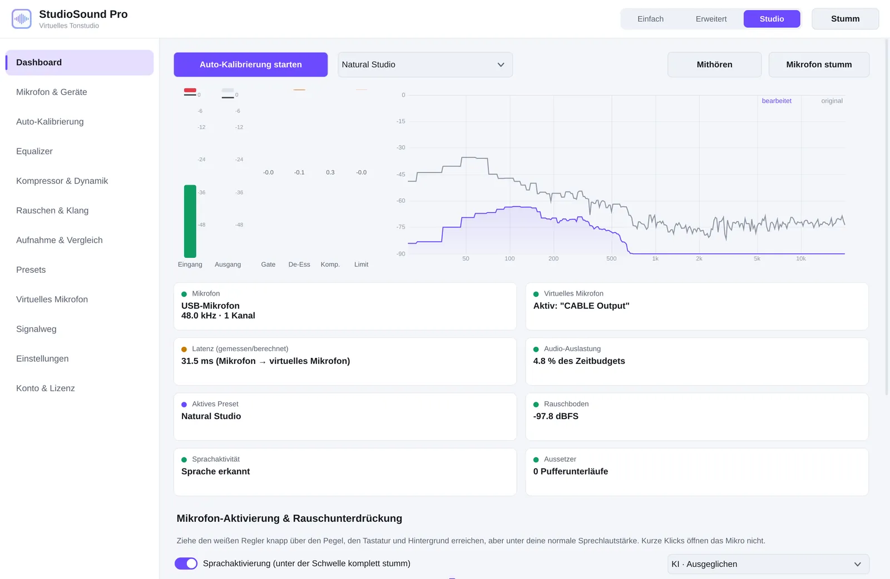Image resolution: width=890 pixels, height=579 pixels.
Task: Navigate to Rauschen & Klang
Action: 80,211
